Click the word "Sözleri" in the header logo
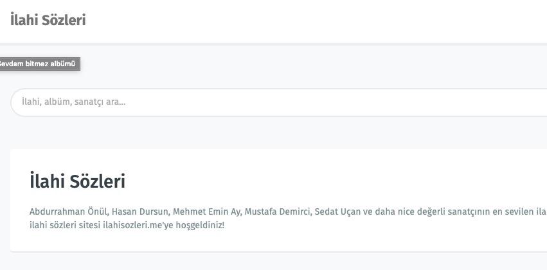This screenshot has width=547, height=270. tap(65, 20)
